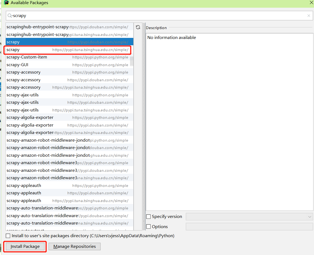
Task: Select scrapy from pypi.douban.com
Action: pyautogui.click(x=70, y=42)
